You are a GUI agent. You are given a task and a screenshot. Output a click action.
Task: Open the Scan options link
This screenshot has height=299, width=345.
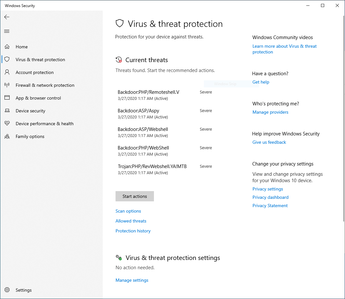pos(128,211)
